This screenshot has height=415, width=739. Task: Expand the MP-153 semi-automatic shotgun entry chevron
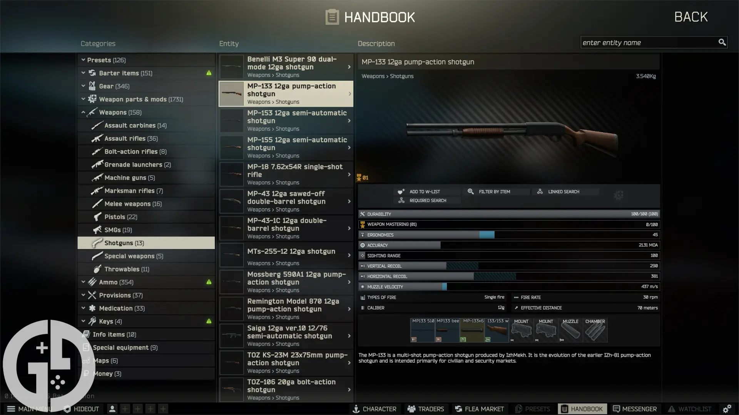(349, 120)
